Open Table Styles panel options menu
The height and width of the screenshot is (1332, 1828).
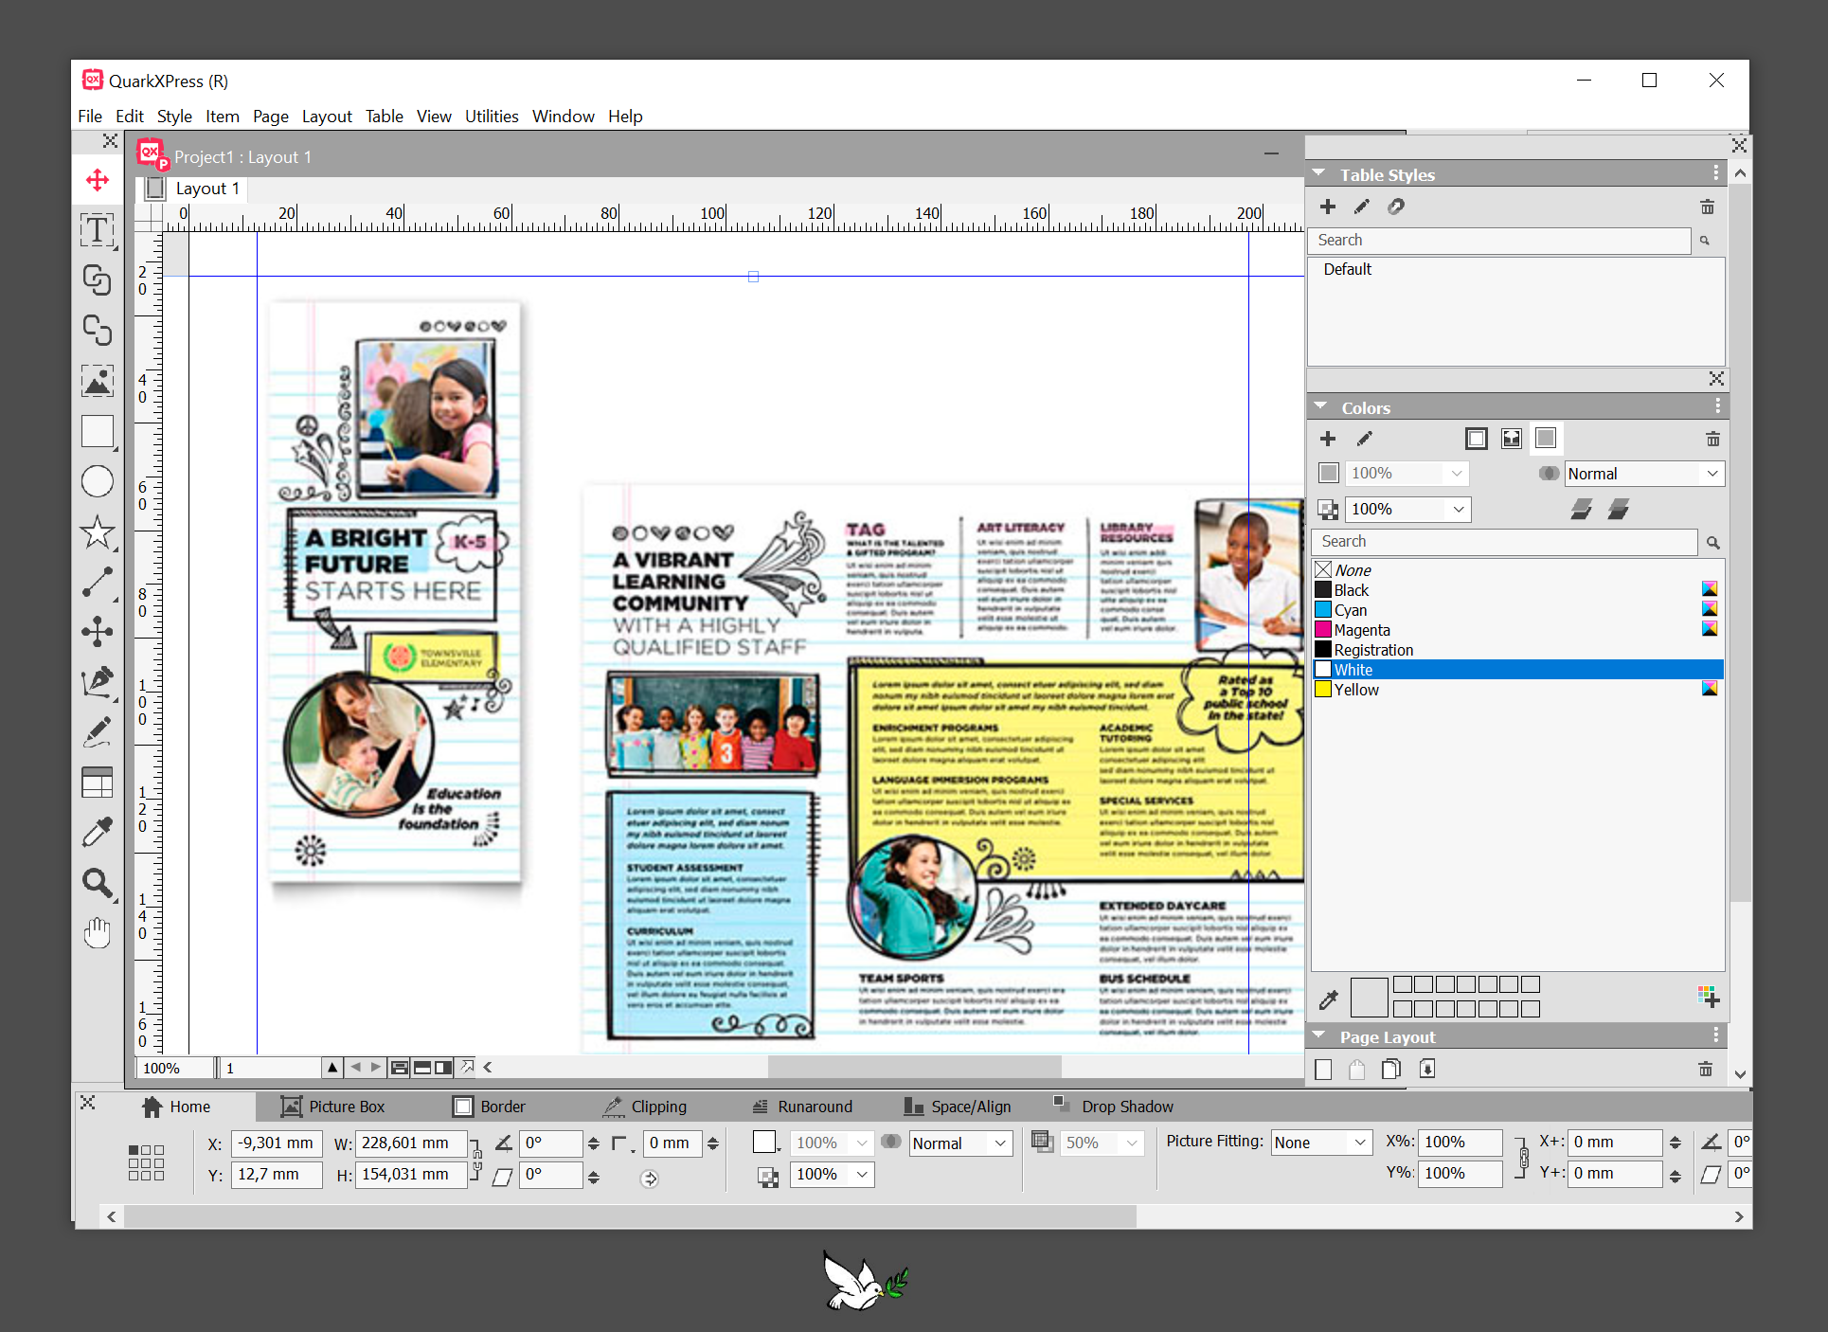pos(1715,173)
